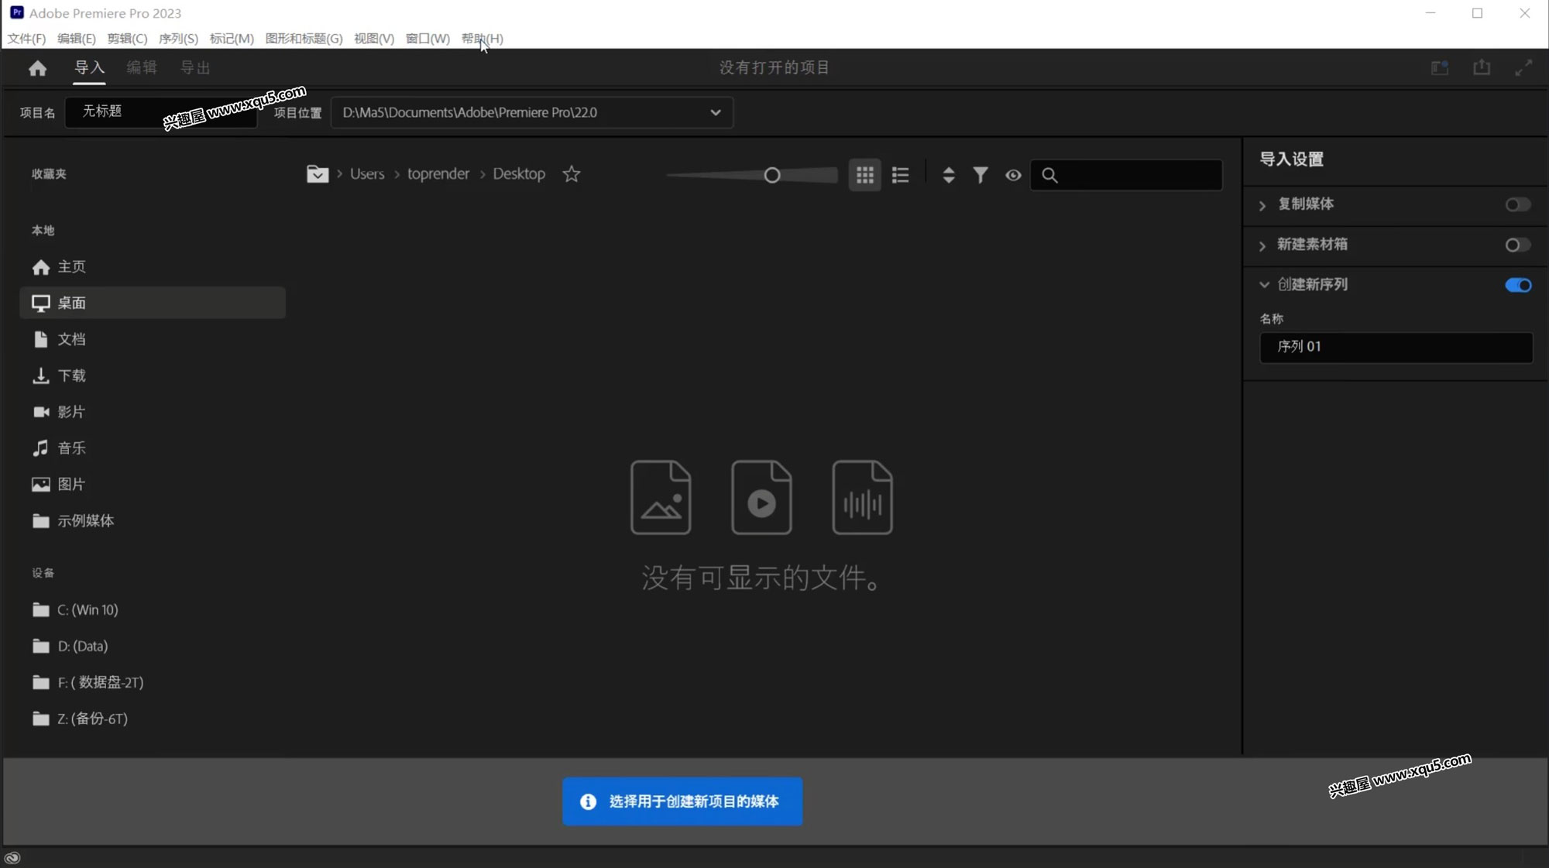Open the folder browse icon in path bar
This screenshot has width=1549, height=868.
pos(318,174)
